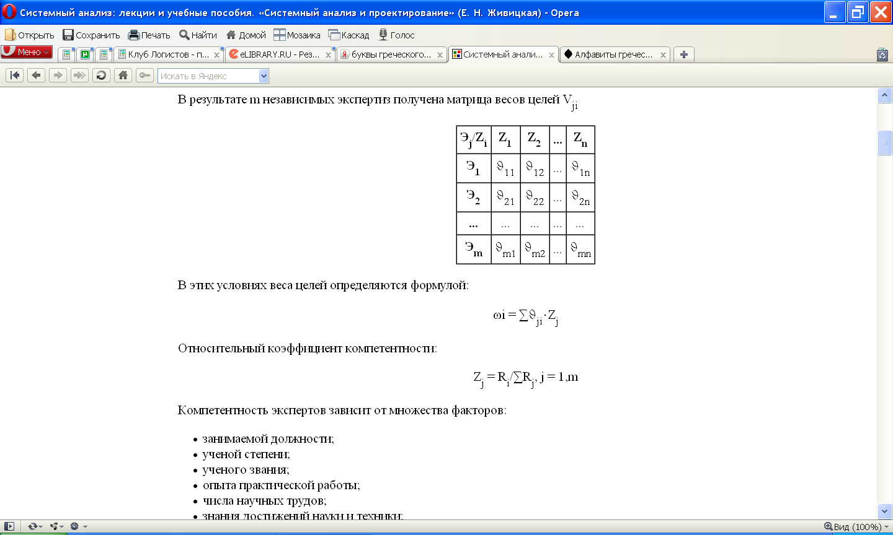Click the home icon in the navigation bar

point(123,76)
